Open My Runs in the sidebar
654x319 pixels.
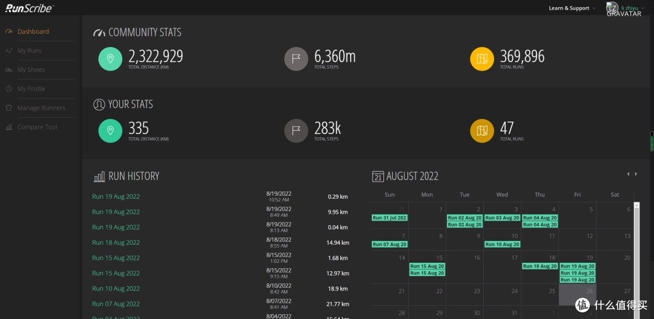(x=30, y=51)
